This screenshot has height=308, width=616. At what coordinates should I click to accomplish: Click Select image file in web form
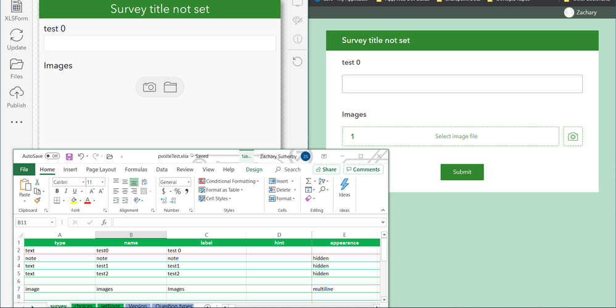(x=451, y=136)
